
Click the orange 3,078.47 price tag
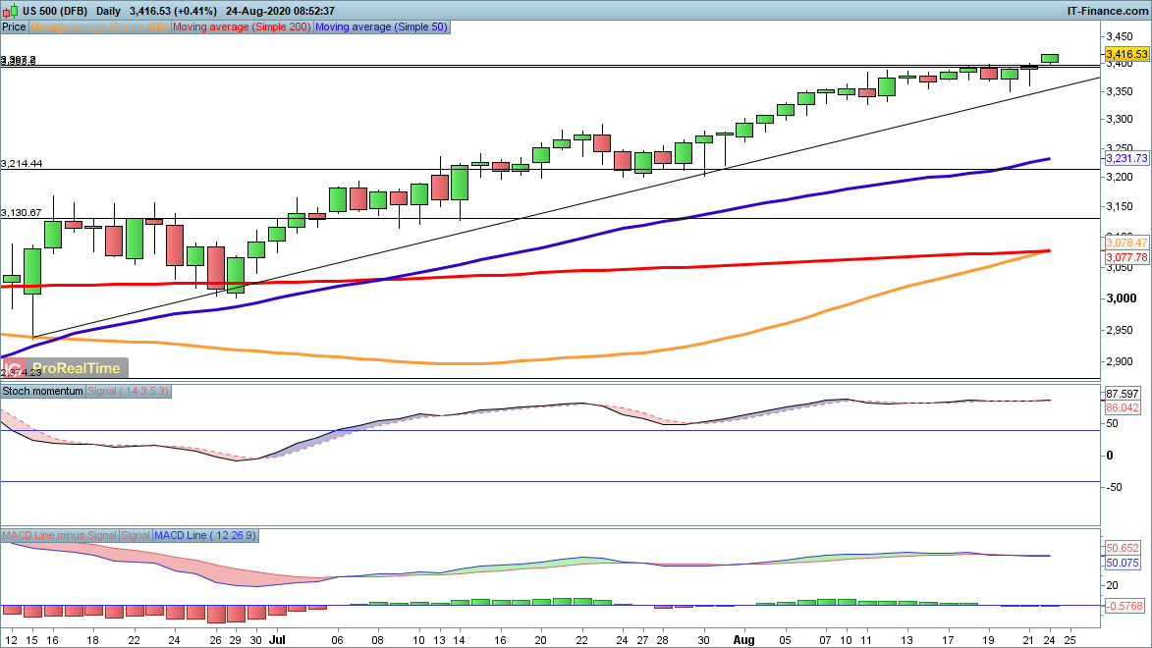(1126, 242)
